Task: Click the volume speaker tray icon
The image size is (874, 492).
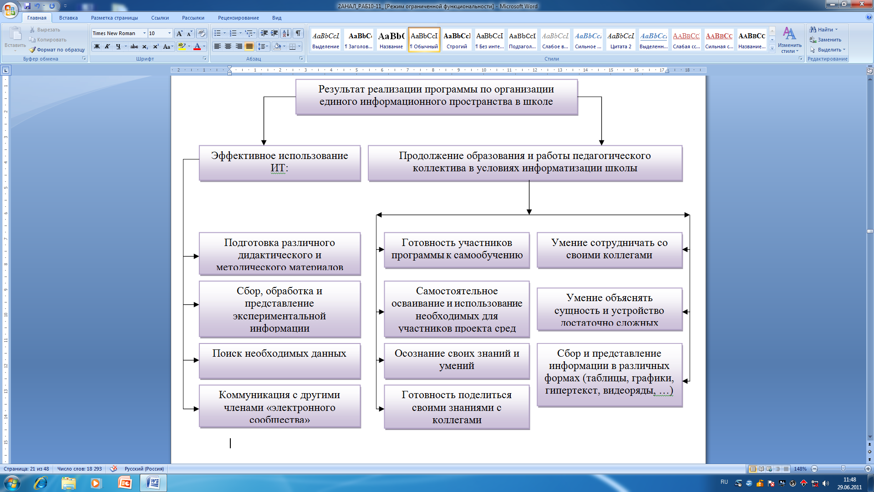Action: (826, 483)
